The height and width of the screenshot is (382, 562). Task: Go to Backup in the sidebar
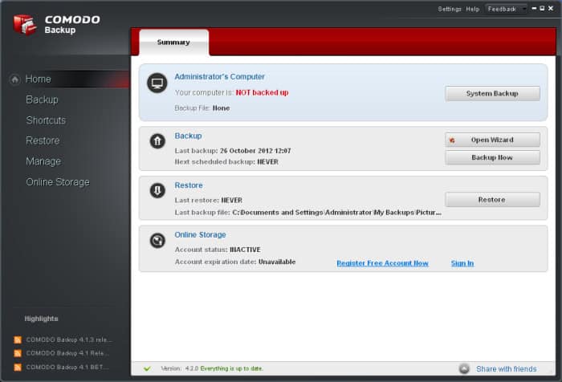click(x=42, y=100)
